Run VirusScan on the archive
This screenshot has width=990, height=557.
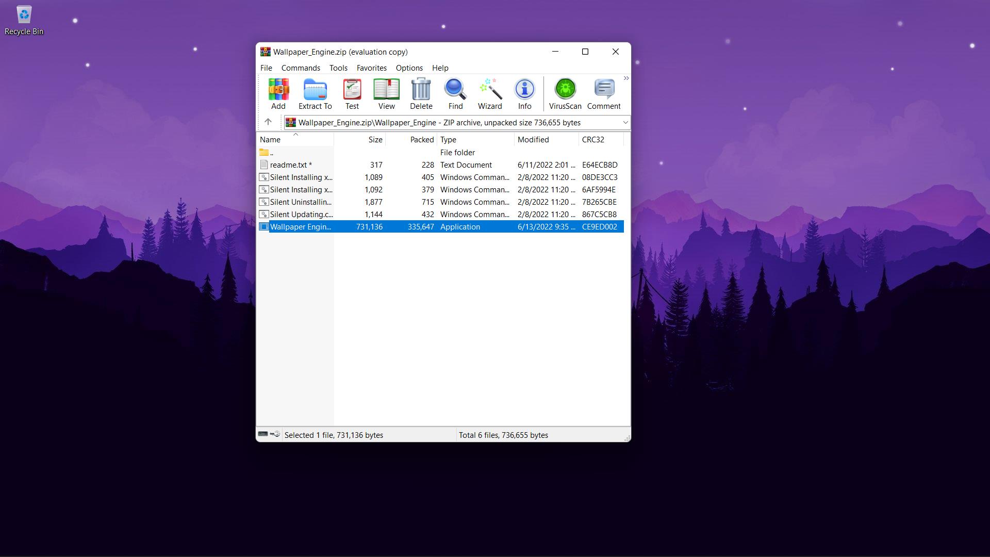pos(565,94)
